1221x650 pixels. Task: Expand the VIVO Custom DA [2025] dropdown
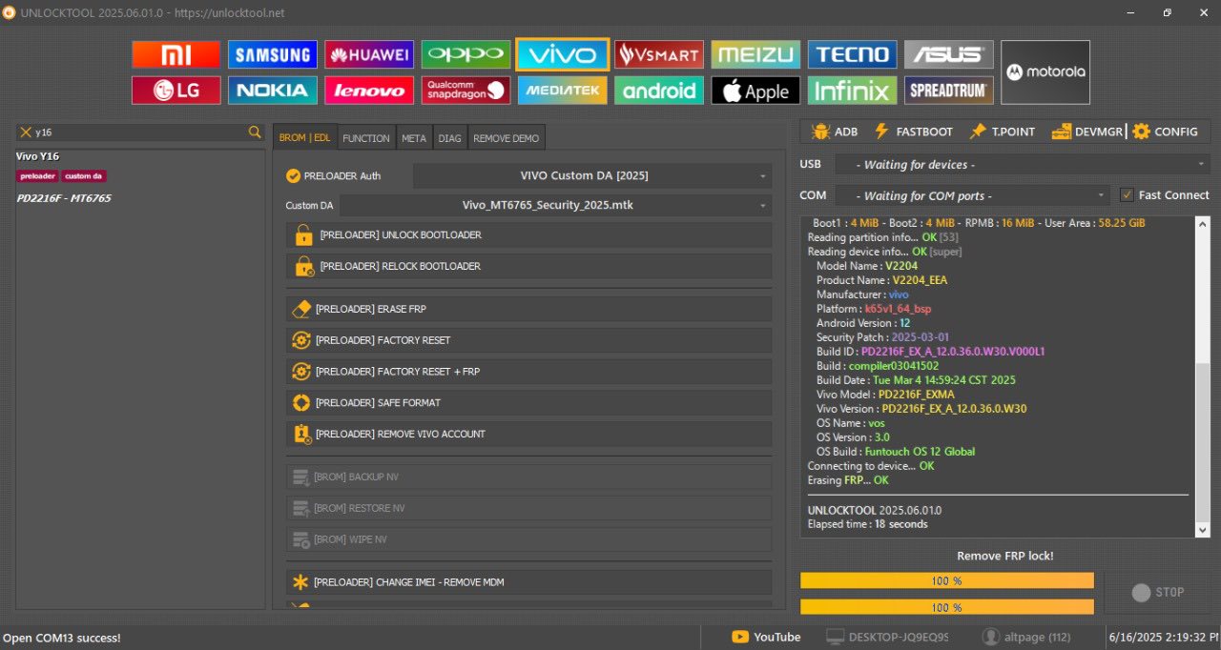(592, 175)
